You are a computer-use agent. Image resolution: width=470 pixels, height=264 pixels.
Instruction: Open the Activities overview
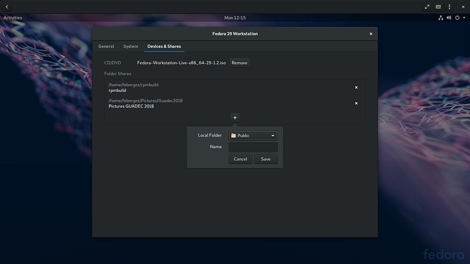(x=13, y=18)
